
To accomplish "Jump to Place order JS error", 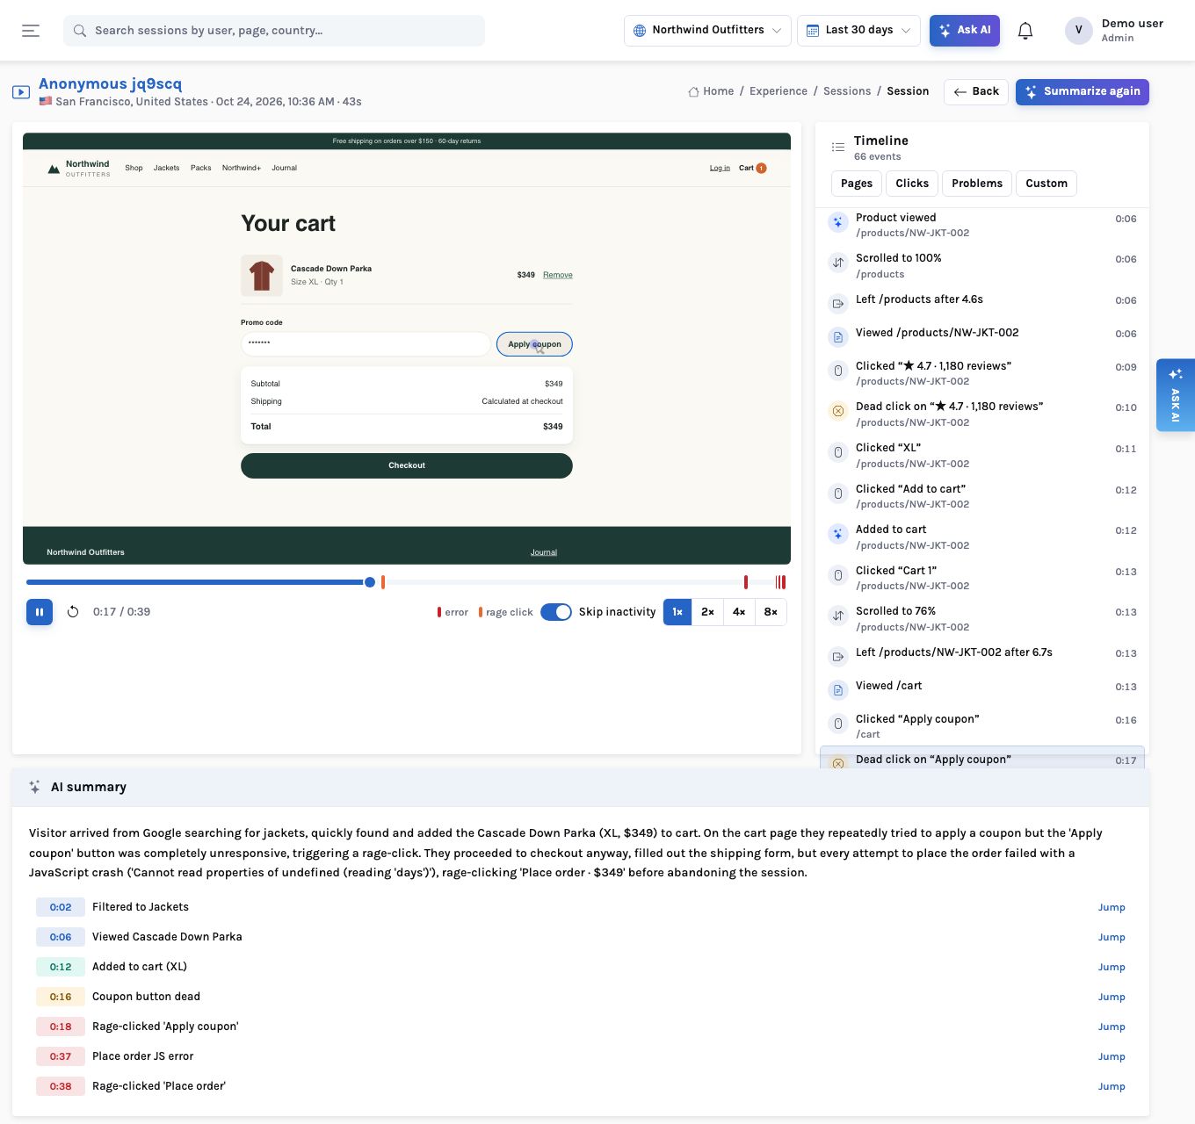I will 1112,1056.
